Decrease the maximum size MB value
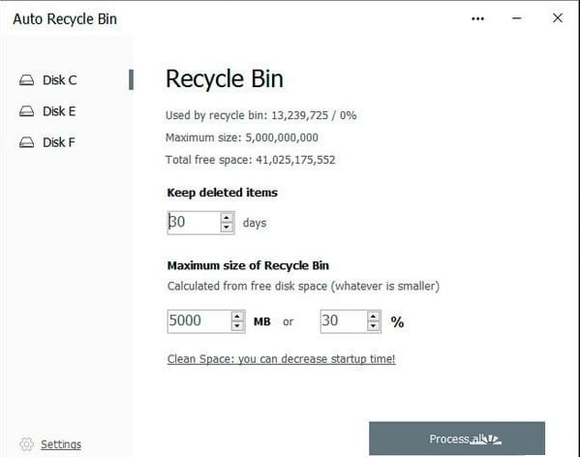Viewport: 580px width, 457px height. (237, 326)
